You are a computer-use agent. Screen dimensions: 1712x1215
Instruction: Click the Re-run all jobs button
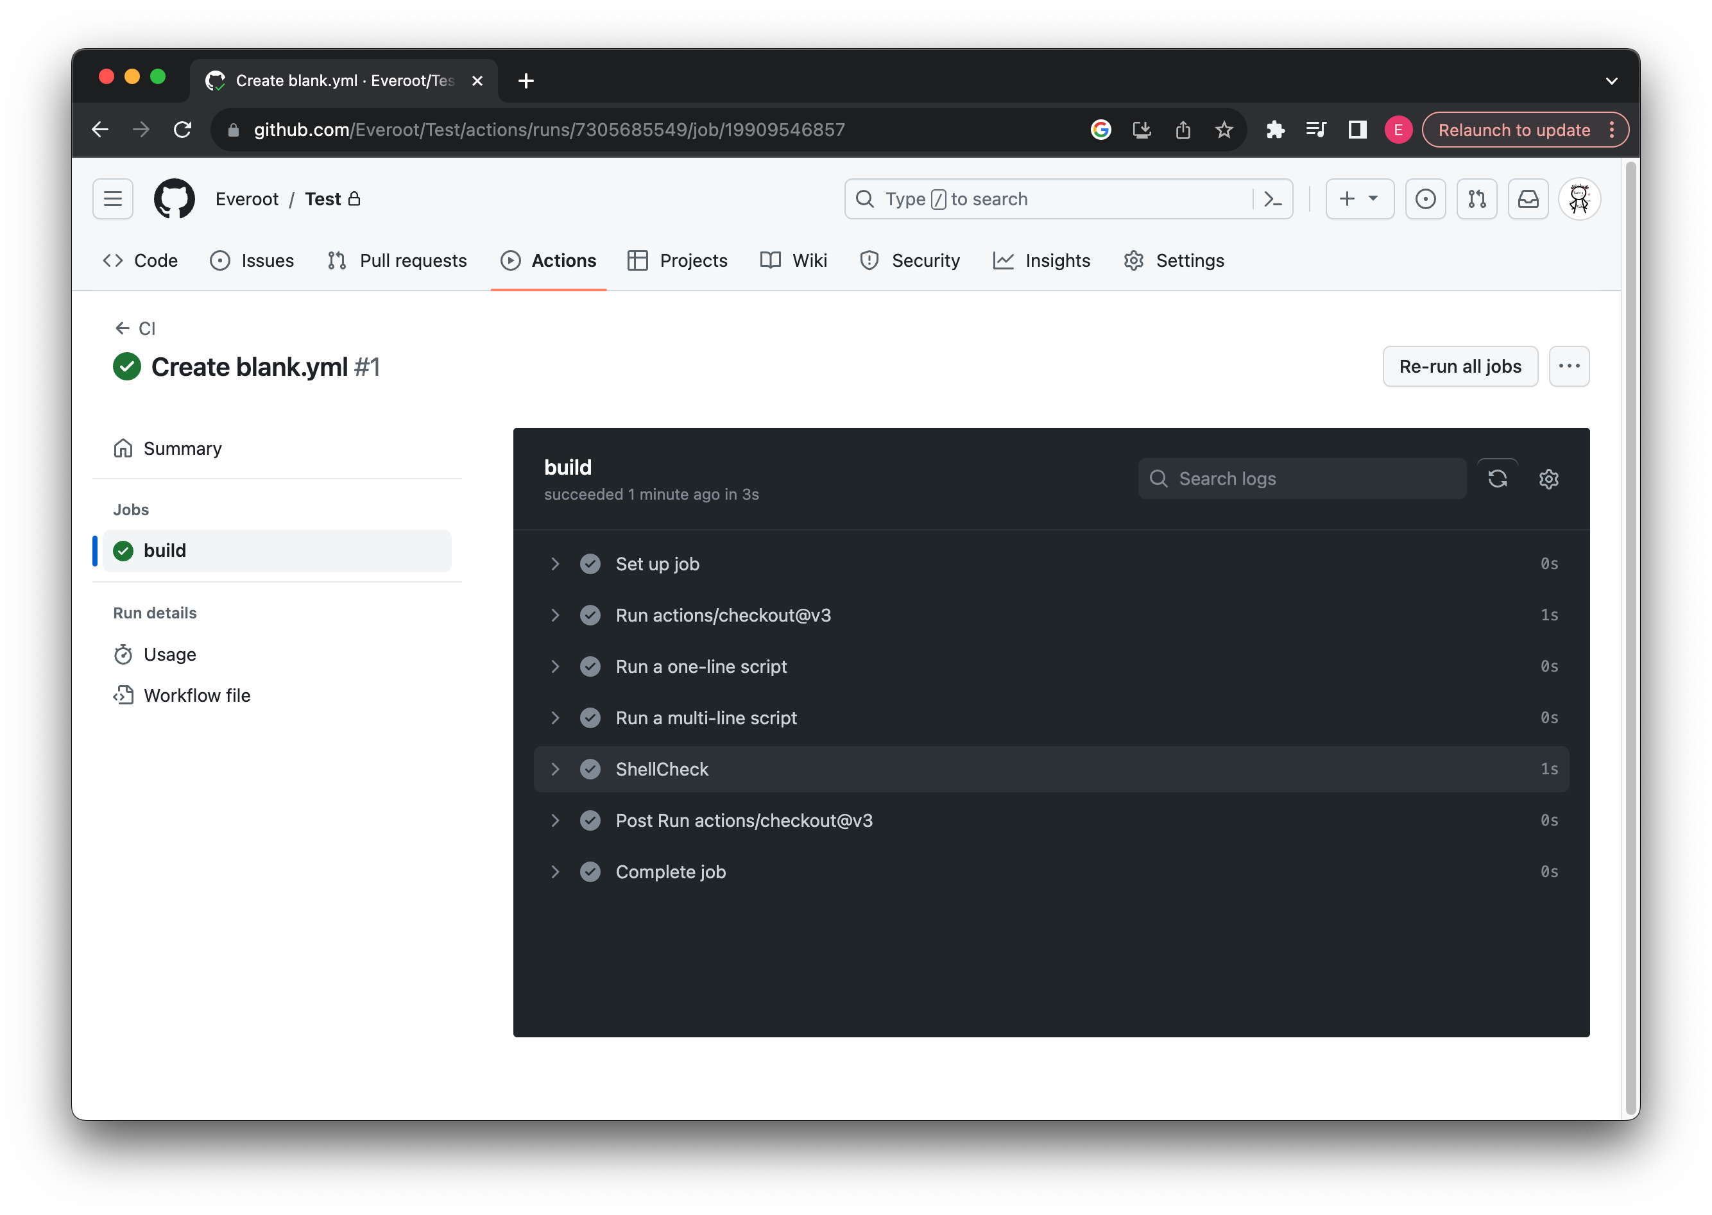coord(1459,366)
